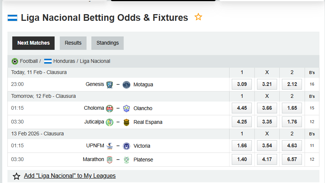
Task: Open bookmaker count 16 for Genesis match
Action: 312,84
